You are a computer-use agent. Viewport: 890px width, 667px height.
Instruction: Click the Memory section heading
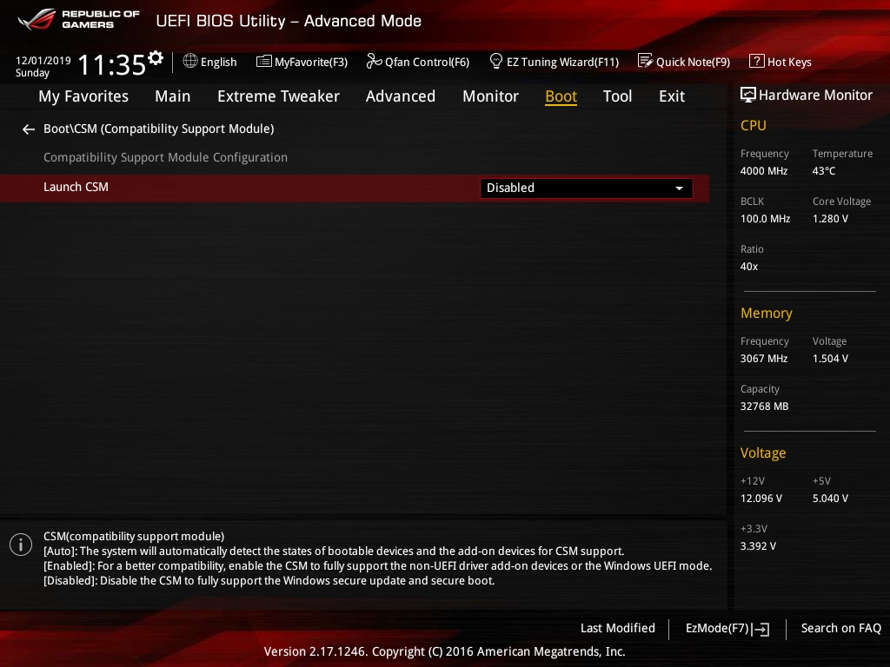[767, 313]
